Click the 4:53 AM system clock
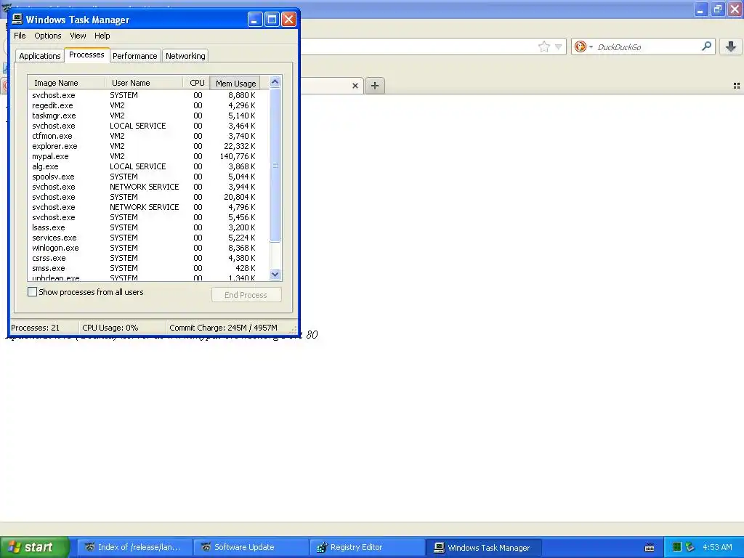Screen dimensions: 744x558 (717, 547)
